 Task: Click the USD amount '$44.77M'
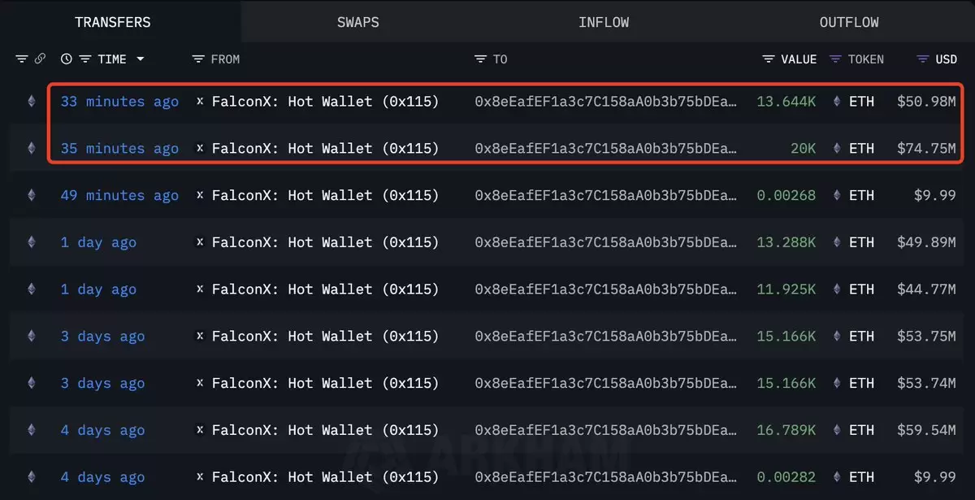coord(926,289)
